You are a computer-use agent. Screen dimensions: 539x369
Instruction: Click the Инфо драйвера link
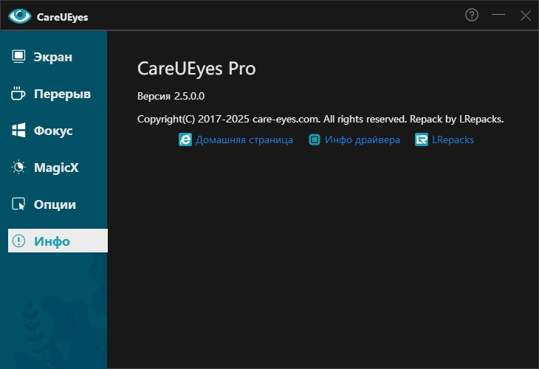coord(363,139)
